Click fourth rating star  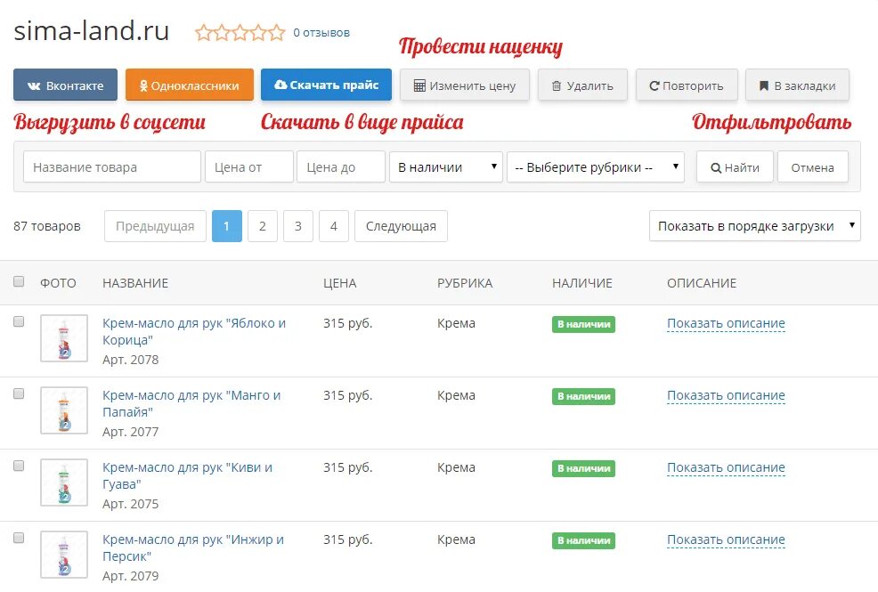point(258,33)
